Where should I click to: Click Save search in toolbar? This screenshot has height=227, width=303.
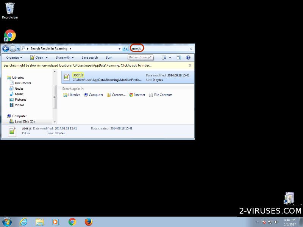click(90, 58)
